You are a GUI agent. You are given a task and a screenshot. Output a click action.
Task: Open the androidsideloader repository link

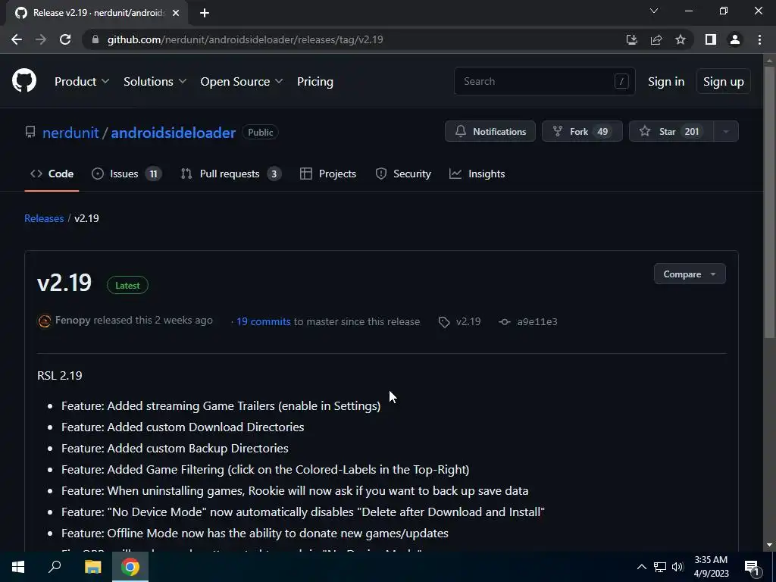click(x=174, y=133)
